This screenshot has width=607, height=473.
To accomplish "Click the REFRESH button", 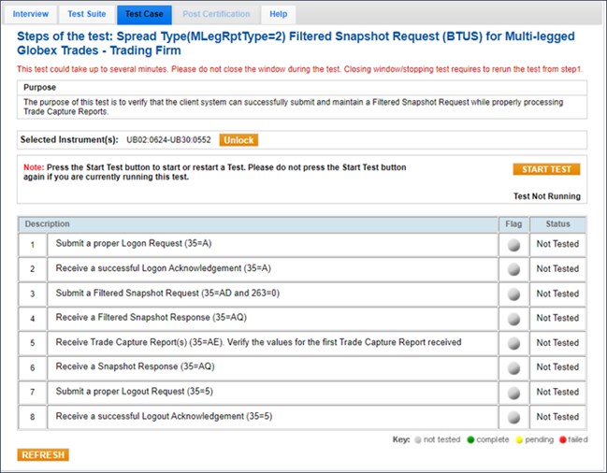I will (x=43, y=455).
